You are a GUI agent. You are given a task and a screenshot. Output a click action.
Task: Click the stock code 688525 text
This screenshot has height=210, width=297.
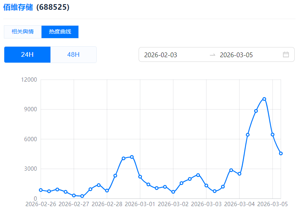[53, 7]
